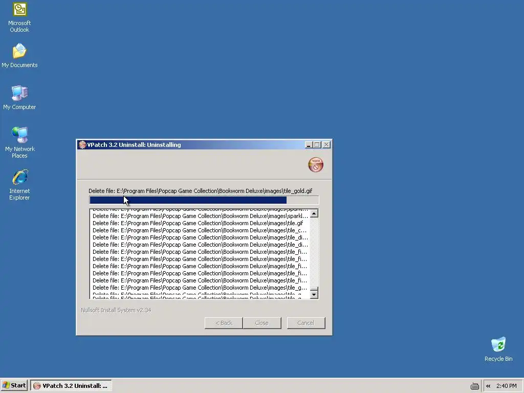This screenshot has height=393, width=524.
Task: Select My Network Places icon
Action: pyautogui.click(x=19, y=142)
